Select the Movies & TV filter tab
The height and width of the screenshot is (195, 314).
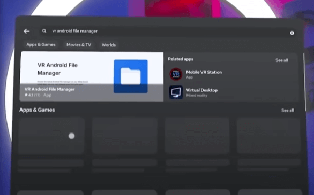coord(79,45)
